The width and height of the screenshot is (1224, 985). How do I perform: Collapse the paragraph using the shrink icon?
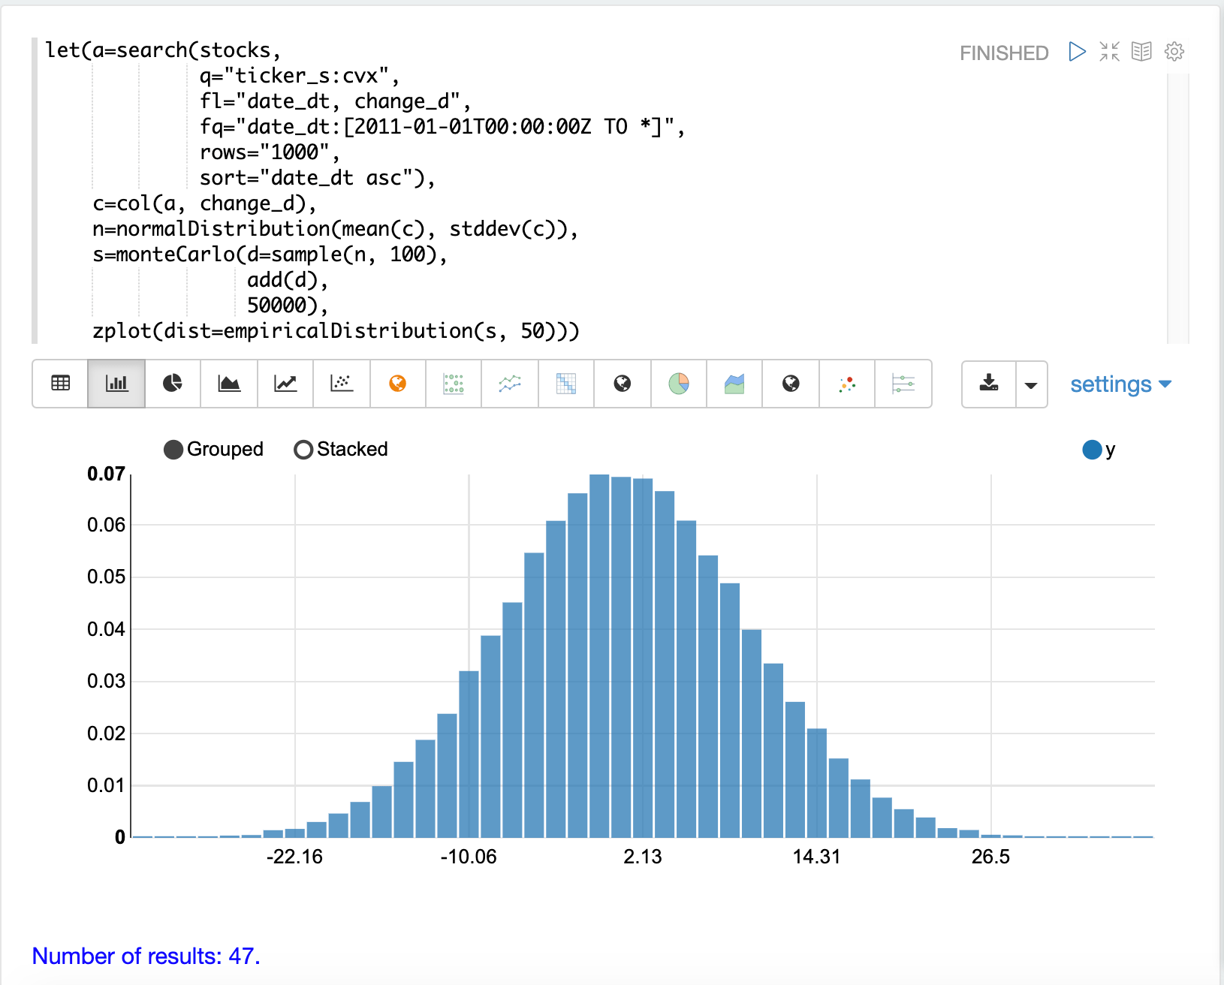[x=1110, y=52]
